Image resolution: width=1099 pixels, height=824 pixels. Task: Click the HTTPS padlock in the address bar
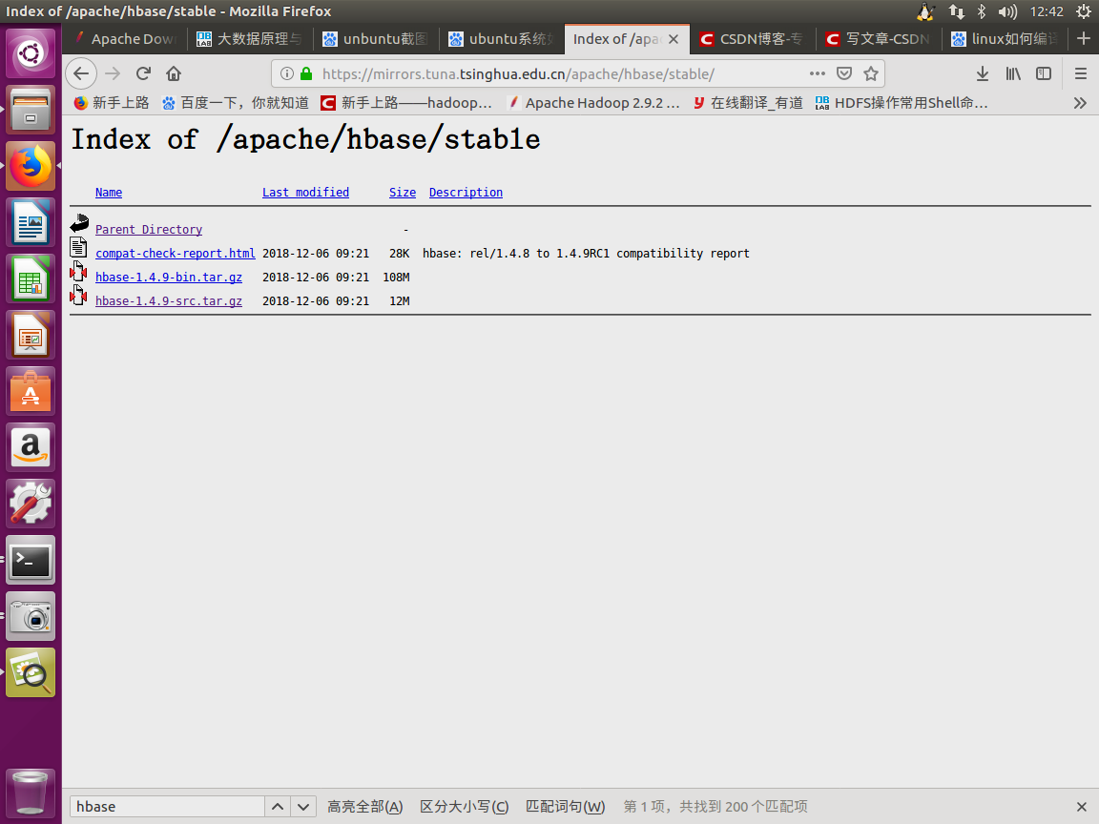coord(305,73)
